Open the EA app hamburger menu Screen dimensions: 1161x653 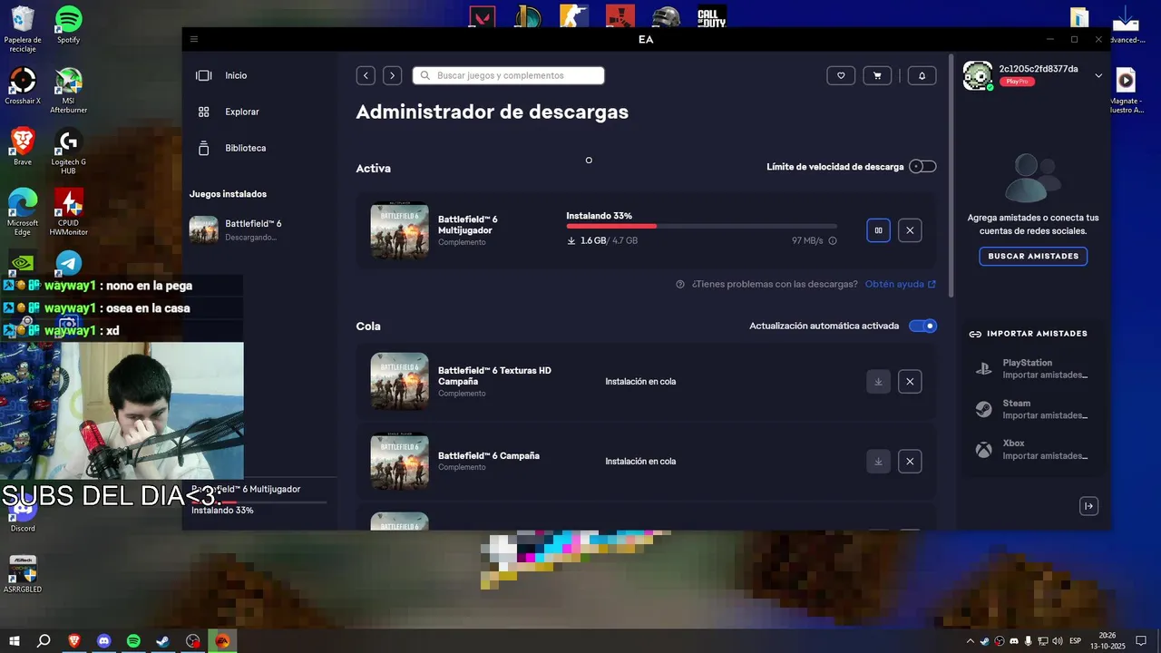(x=193, y=39)
